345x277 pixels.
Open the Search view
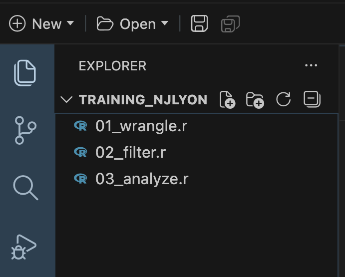click(25, 188)
